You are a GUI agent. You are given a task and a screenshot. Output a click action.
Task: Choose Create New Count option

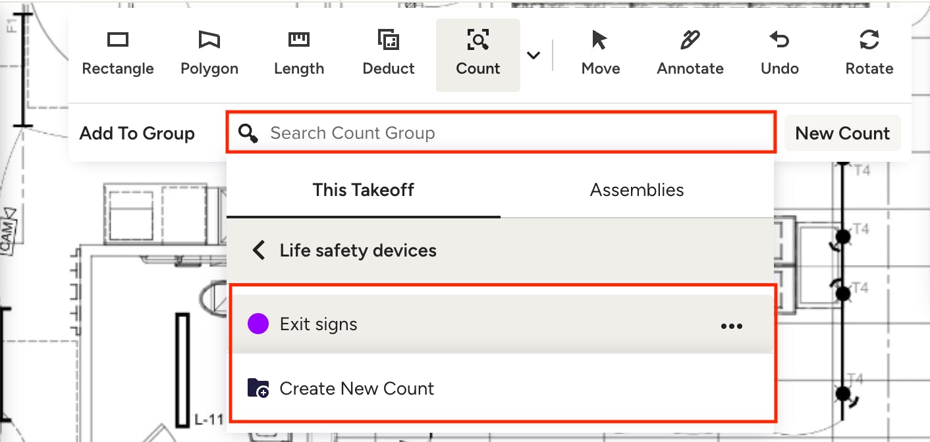tap(357, 389)
